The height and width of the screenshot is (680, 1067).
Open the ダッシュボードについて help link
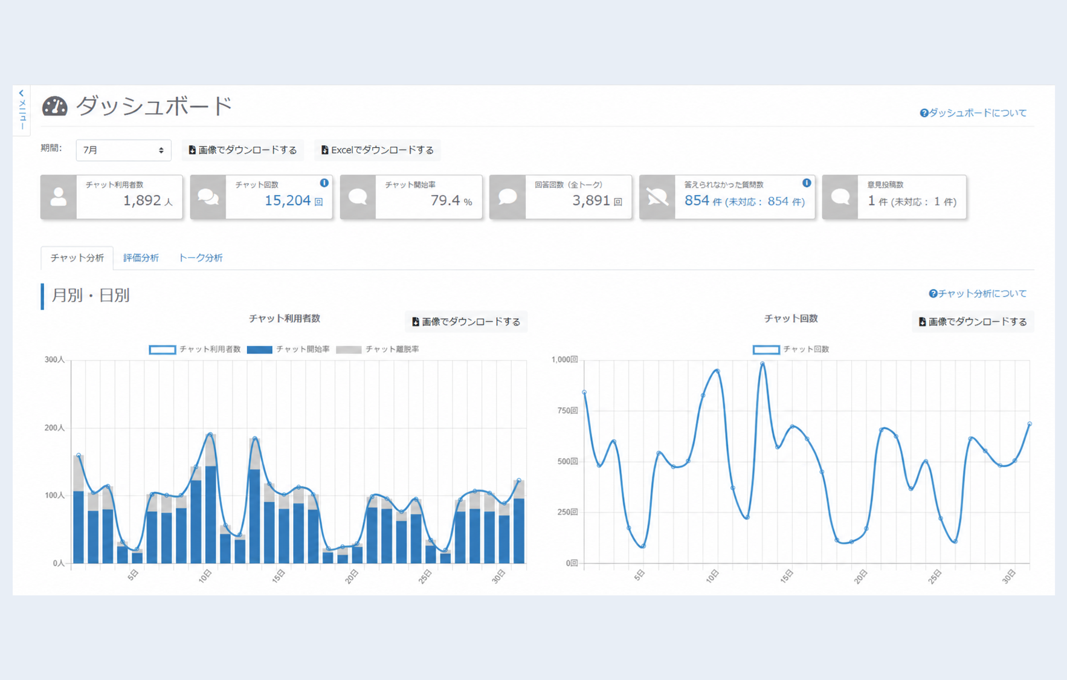pyautogui.click(x=973, y=113)
